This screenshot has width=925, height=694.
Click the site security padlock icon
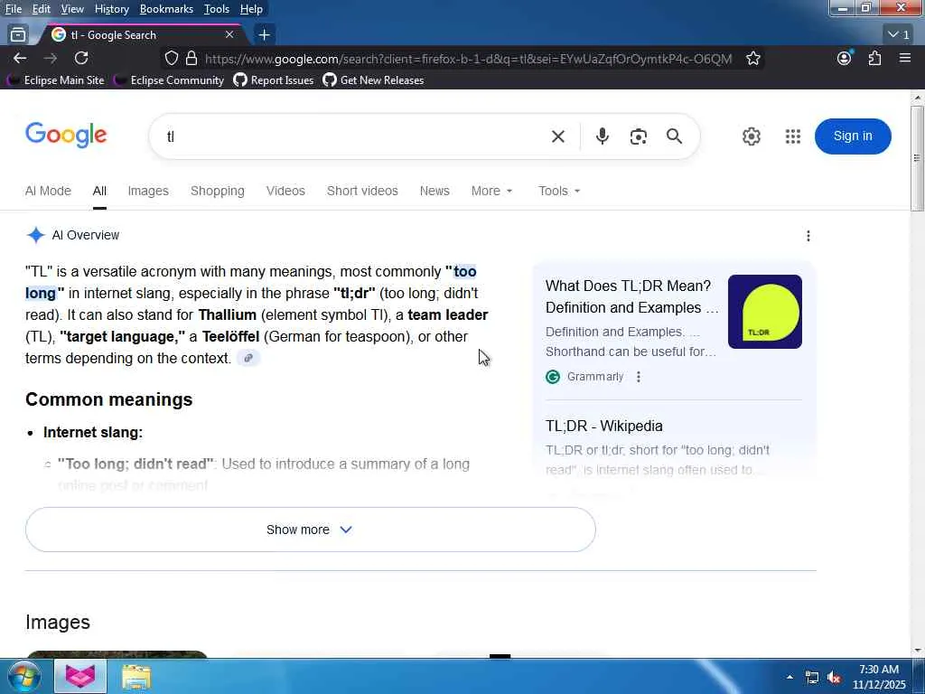coord(192,58)
